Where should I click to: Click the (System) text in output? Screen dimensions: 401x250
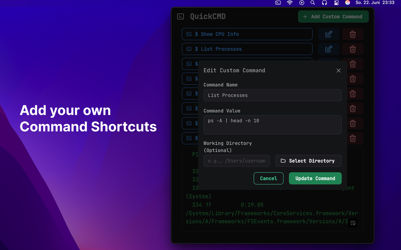click(199, 196)
